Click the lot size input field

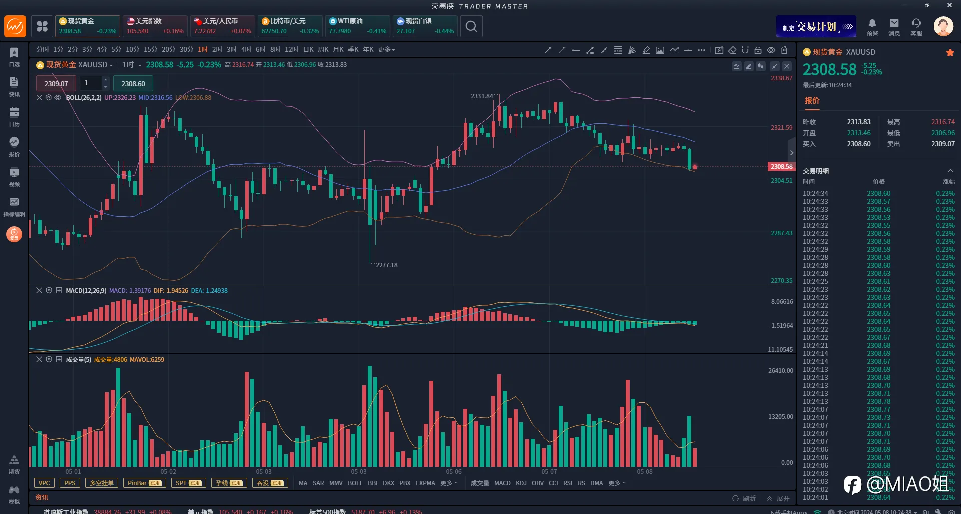pyautogui.click(x=91, y=83)
